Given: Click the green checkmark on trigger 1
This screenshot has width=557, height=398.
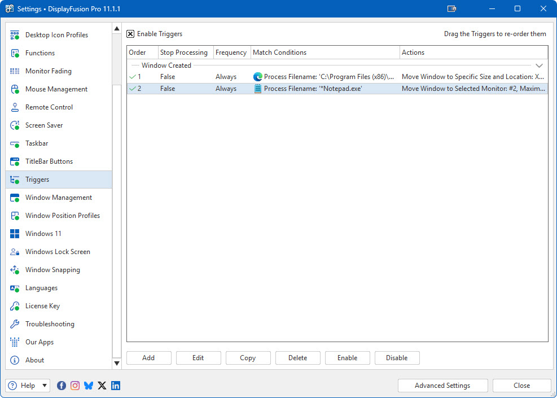Looking at the screenshot, I should point(133,77).
